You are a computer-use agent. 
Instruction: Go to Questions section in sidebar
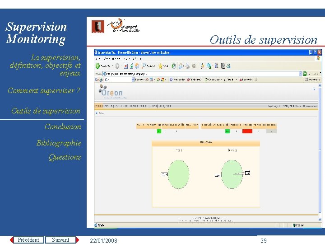[65, 157]
